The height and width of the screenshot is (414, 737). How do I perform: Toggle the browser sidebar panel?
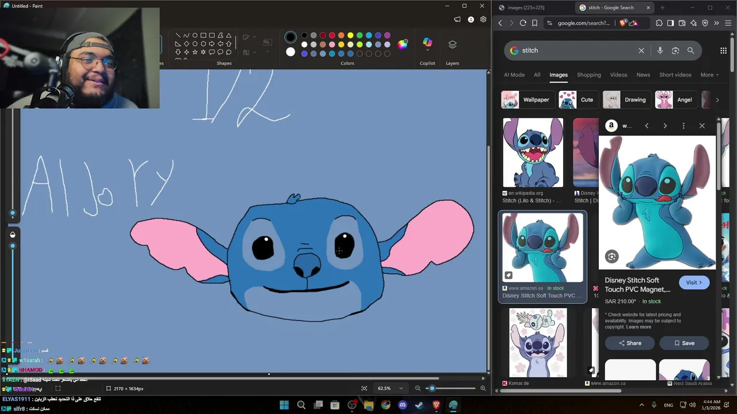(670, 23)
